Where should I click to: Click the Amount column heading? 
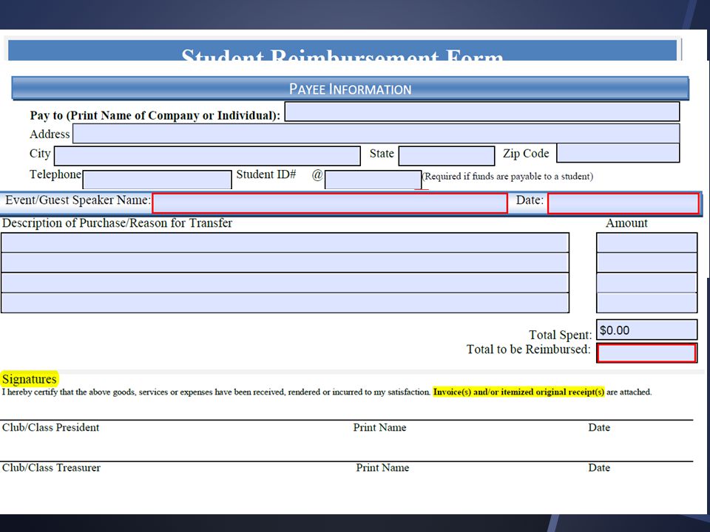coord(626,223)
